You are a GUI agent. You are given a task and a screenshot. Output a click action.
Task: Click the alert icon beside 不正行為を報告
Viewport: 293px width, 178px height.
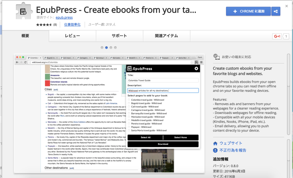(x=215, y=150)
